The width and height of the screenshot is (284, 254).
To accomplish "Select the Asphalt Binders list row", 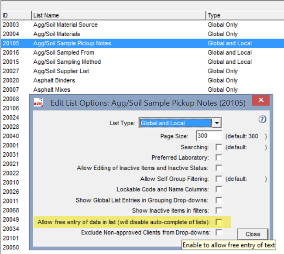I will 54,80.
